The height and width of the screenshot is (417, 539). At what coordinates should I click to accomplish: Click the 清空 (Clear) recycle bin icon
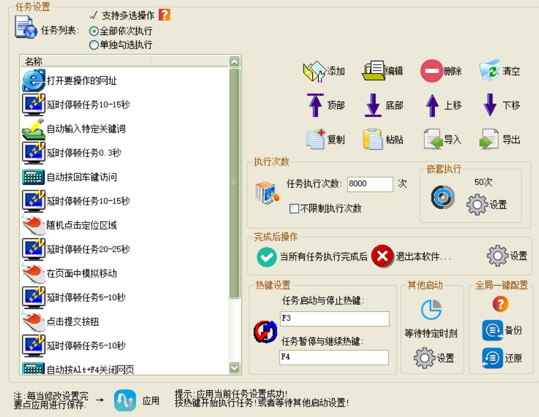coord(490,71)
